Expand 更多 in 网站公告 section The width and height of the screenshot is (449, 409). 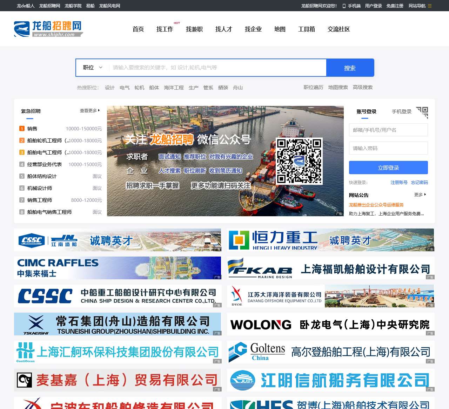pyautogui.click(x=420, y=195)
